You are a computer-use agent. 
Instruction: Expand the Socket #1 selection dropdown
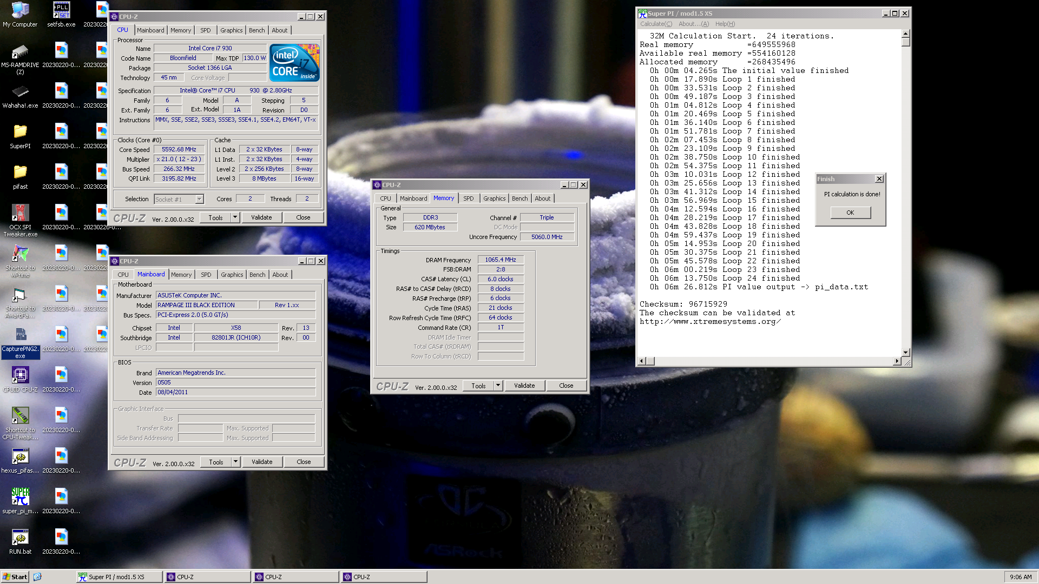click(x=199, y=199)
